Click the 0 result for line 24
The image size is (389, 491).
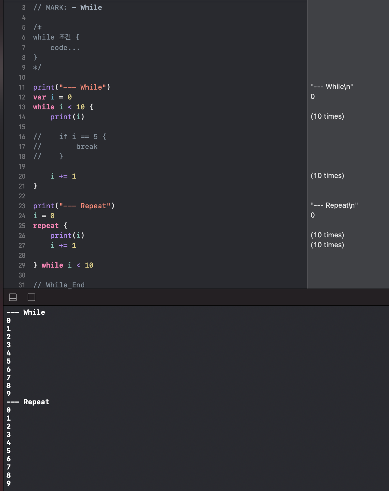(x=313, y=215)
